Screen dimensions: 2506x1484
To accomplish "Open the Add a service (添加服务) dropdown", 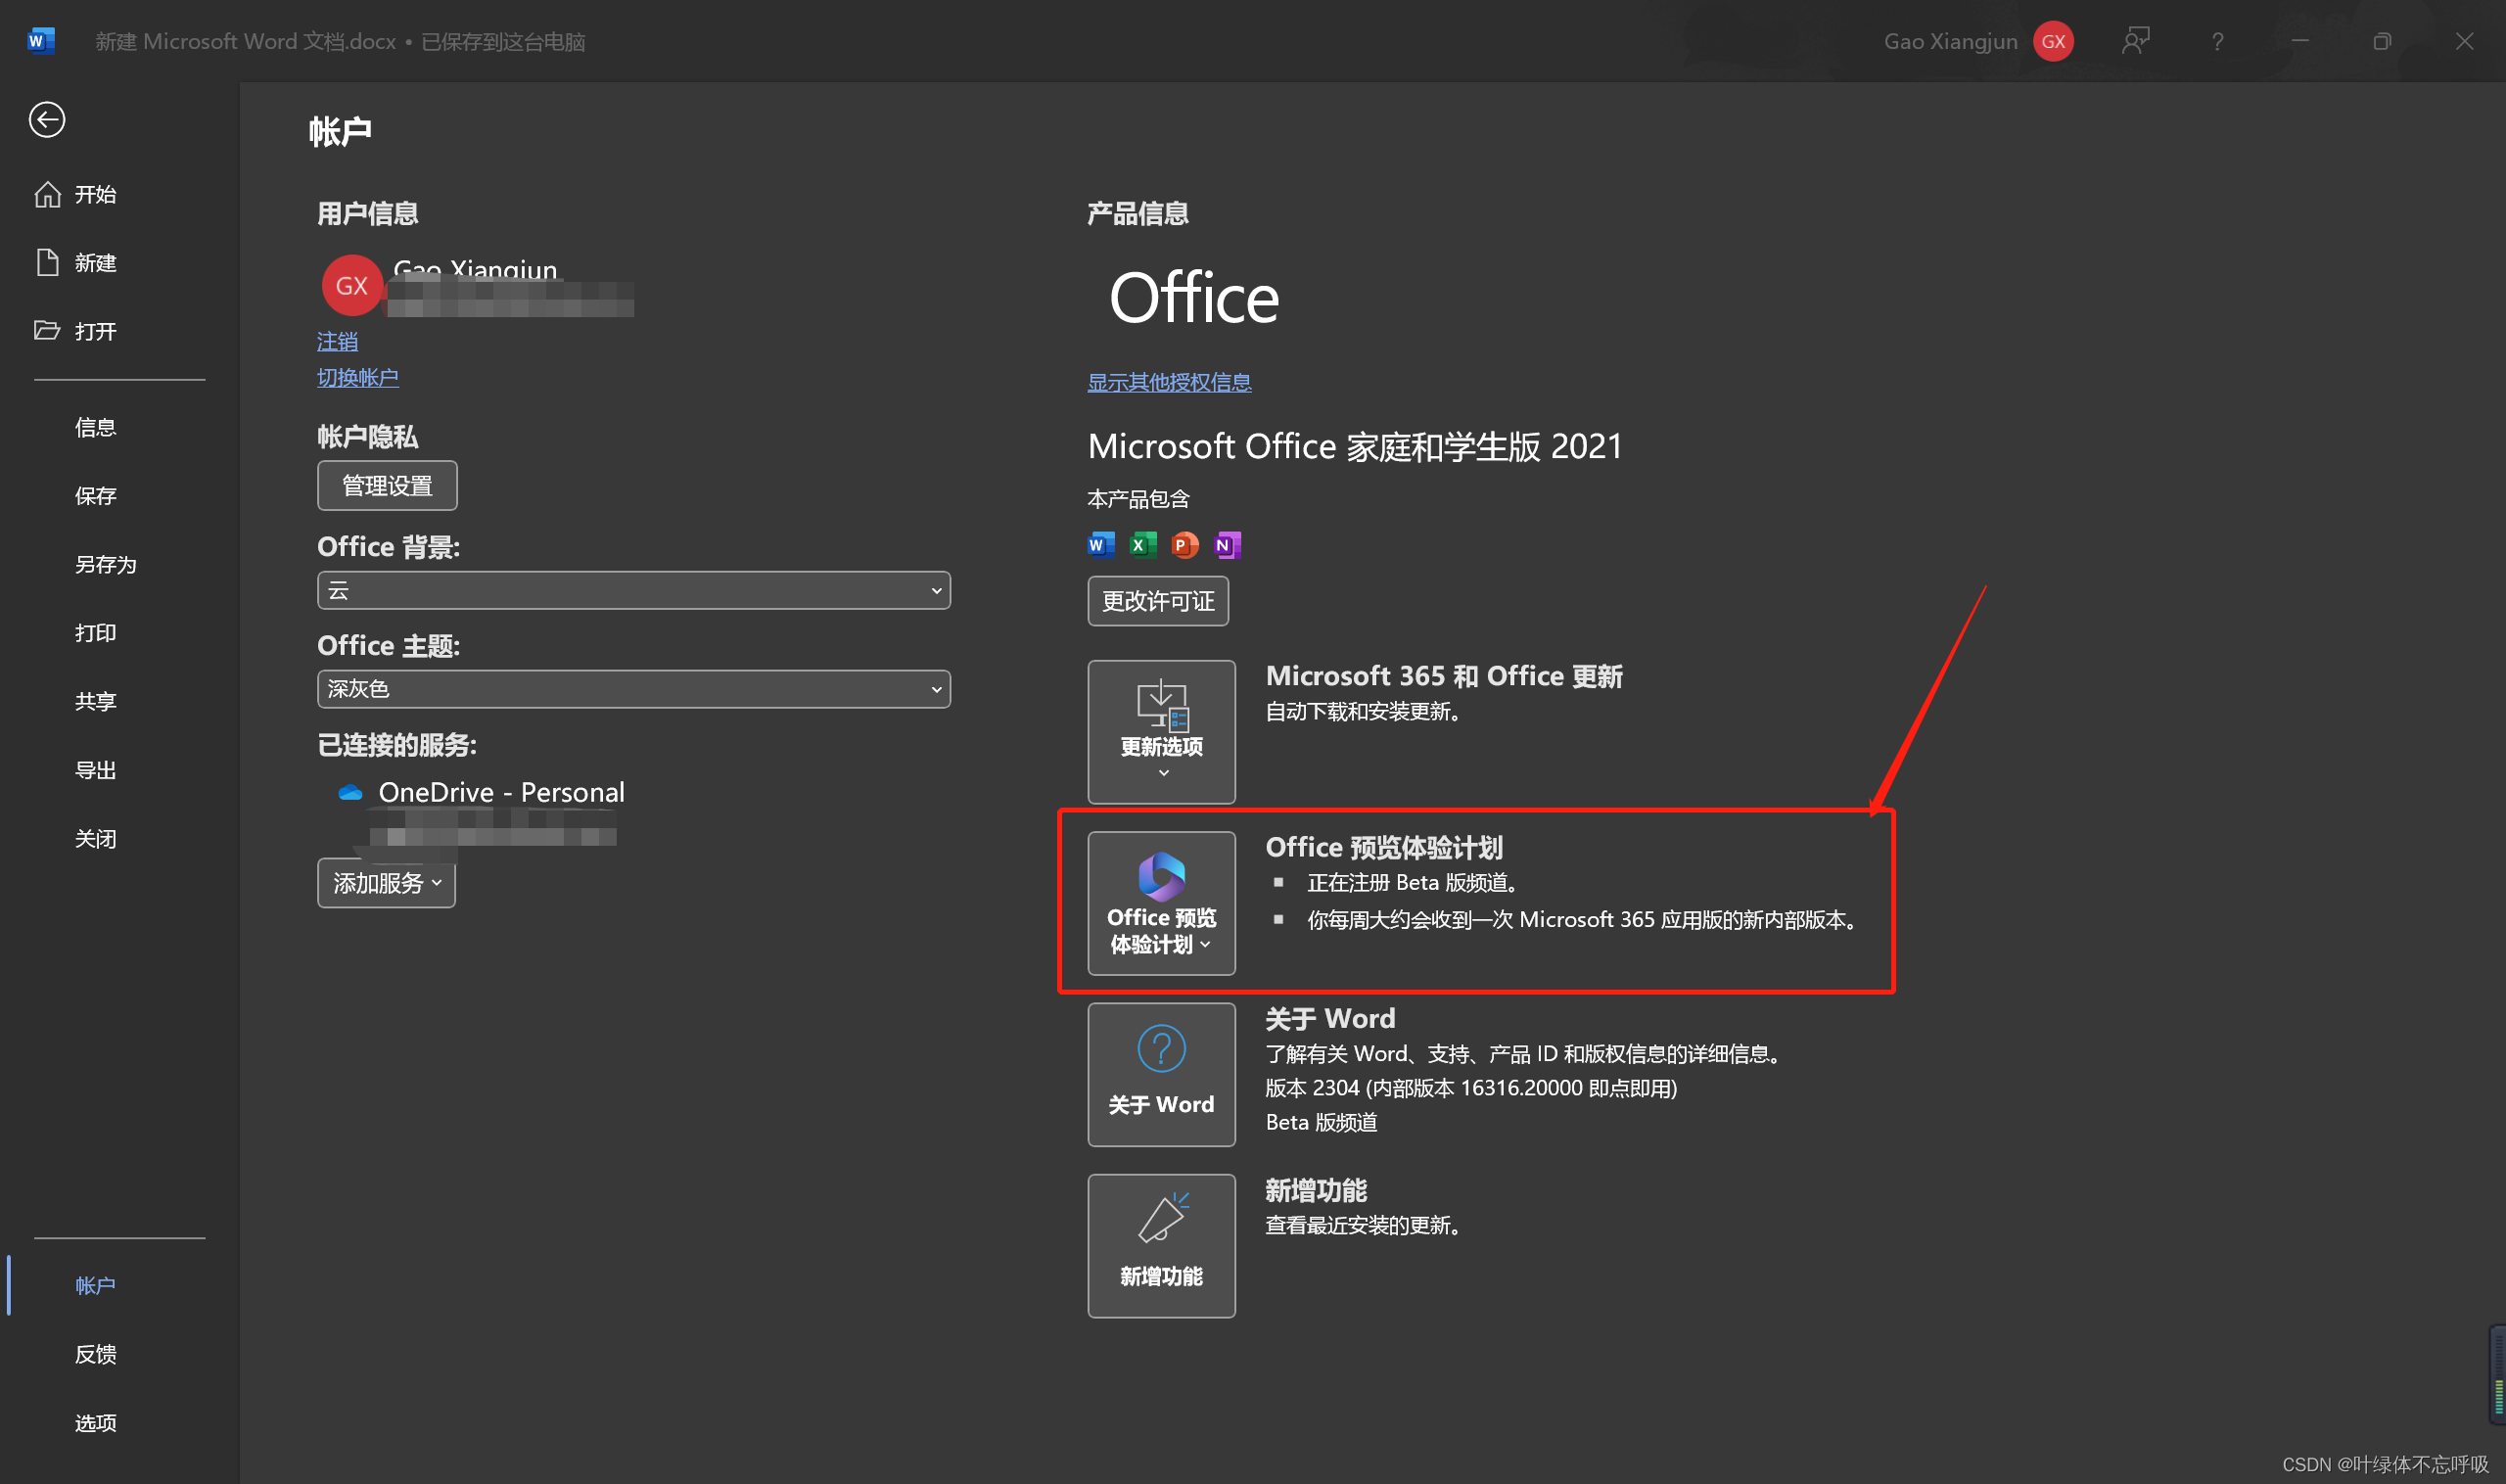I will point(386,883).
